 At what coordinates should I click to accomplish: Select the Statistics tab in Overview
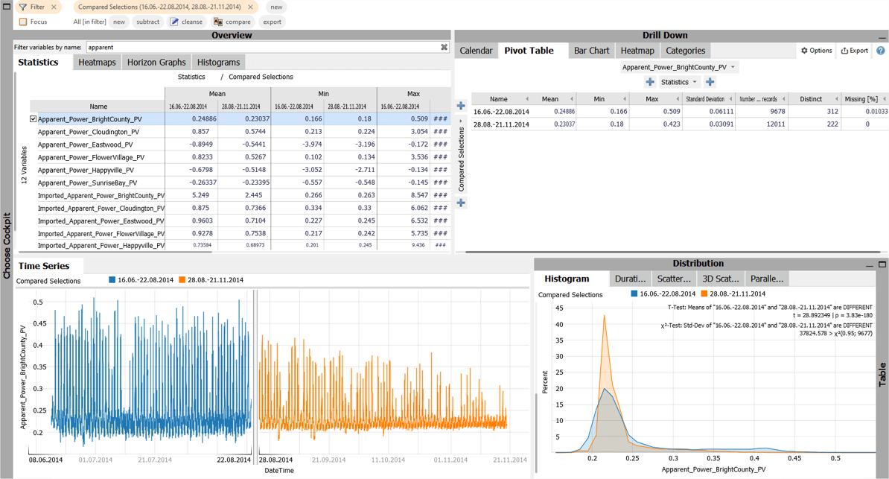tap(39, 63)
